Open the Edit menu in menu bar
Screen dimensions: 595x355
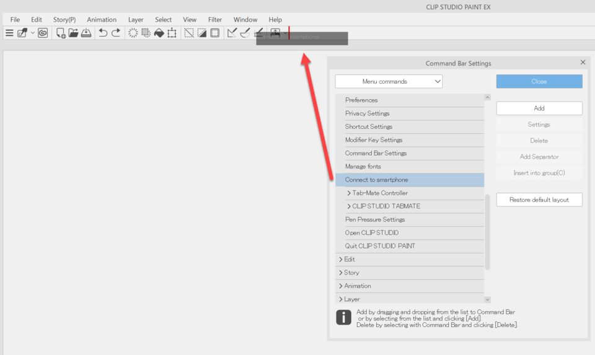pos(37,20)
